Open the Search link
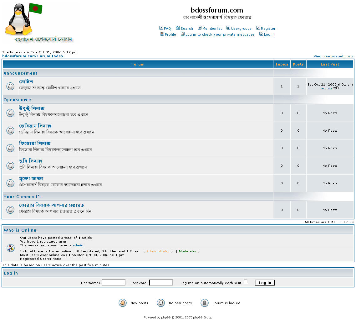Viewport: 356px width, 320px height. tap(187, 29)
